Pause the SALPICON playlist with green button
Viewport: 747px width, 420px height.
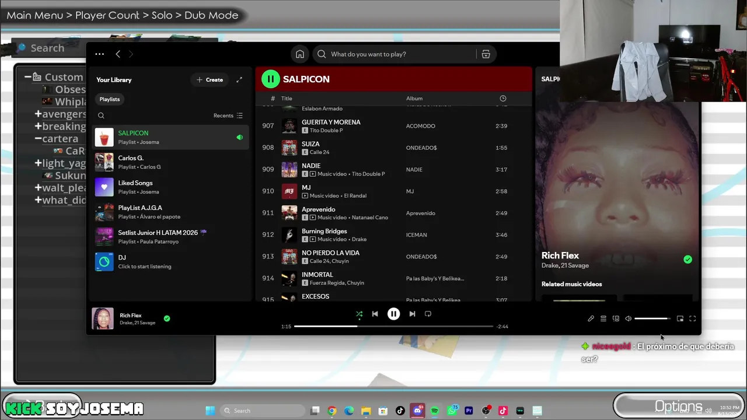coord(270,79)
